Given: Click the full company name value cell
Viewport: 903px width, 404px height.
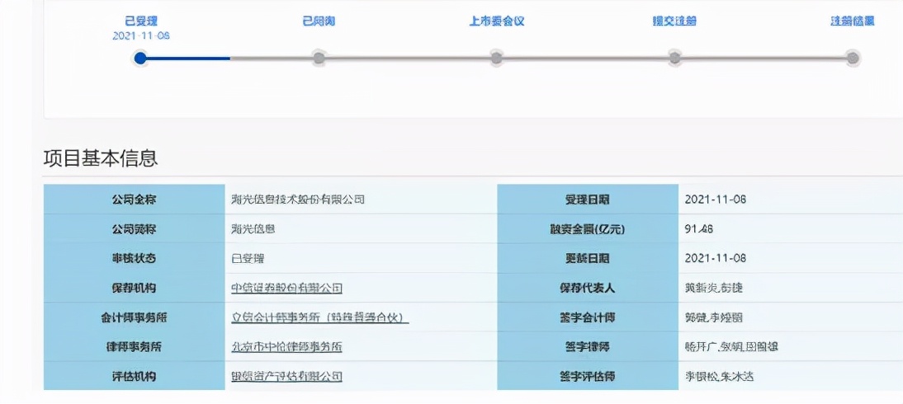Looking at the screenshot, I should tap(361, 200).
